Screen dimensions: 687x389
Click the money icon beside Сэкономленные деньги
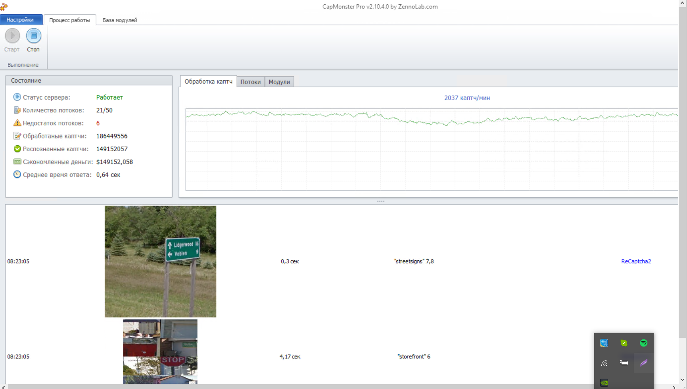17,162
